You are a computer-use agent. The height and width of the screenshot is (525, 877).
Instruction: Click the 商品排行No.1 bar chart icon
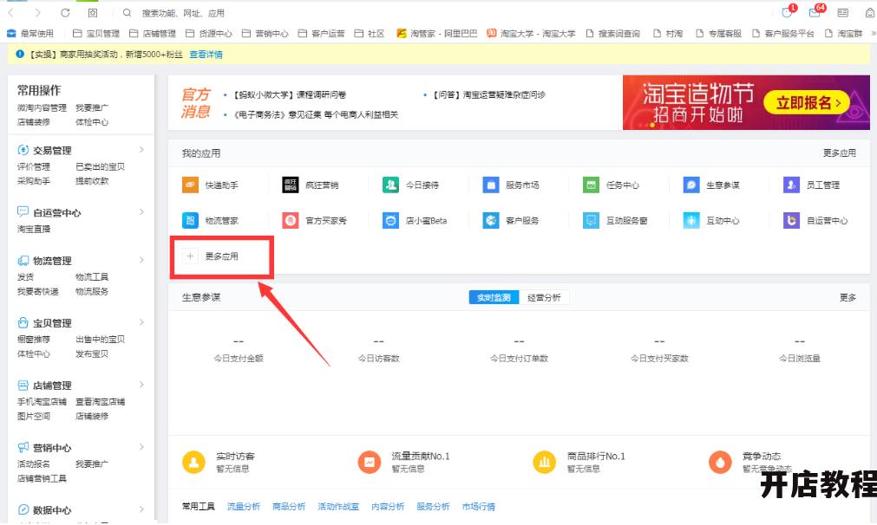(x=544, y=463)
